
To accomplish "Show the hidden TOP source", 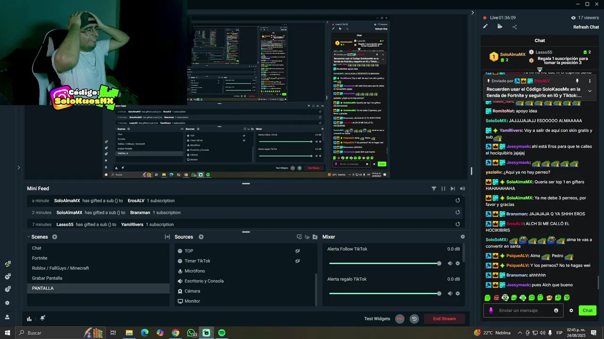I will (297, 251).
